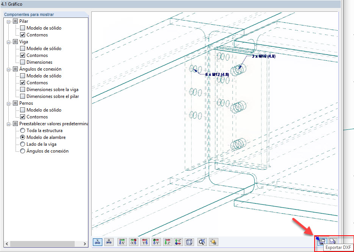
Task: Toggle the labels display button labeled a
Action: click(x=109, y=242)
